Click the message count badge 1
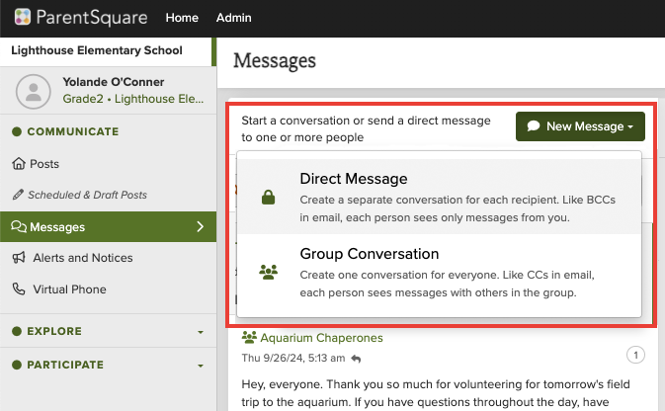 [x=635, y=355]
